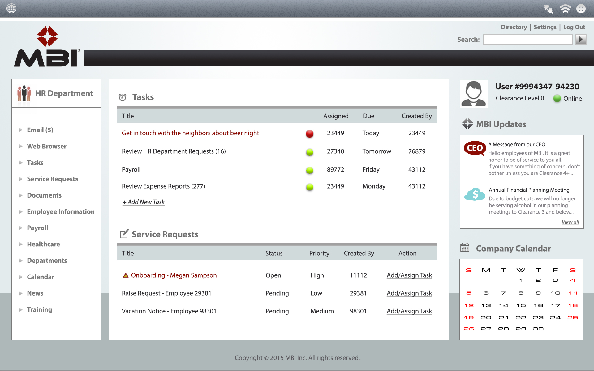Click the alarm clock Tasks icon
Image resolution: width=594 pixels, height=371 pixels.
coord(123,97)
